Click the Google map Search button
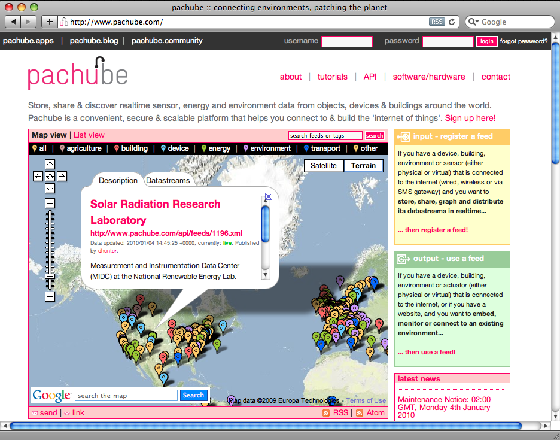 pyautogui.click(x=193, y=395)
